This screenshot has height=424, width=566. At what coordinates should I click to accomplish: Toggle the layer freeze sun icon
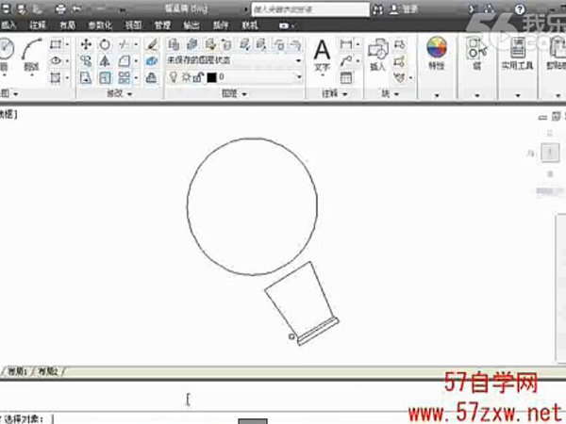(184, 75)
